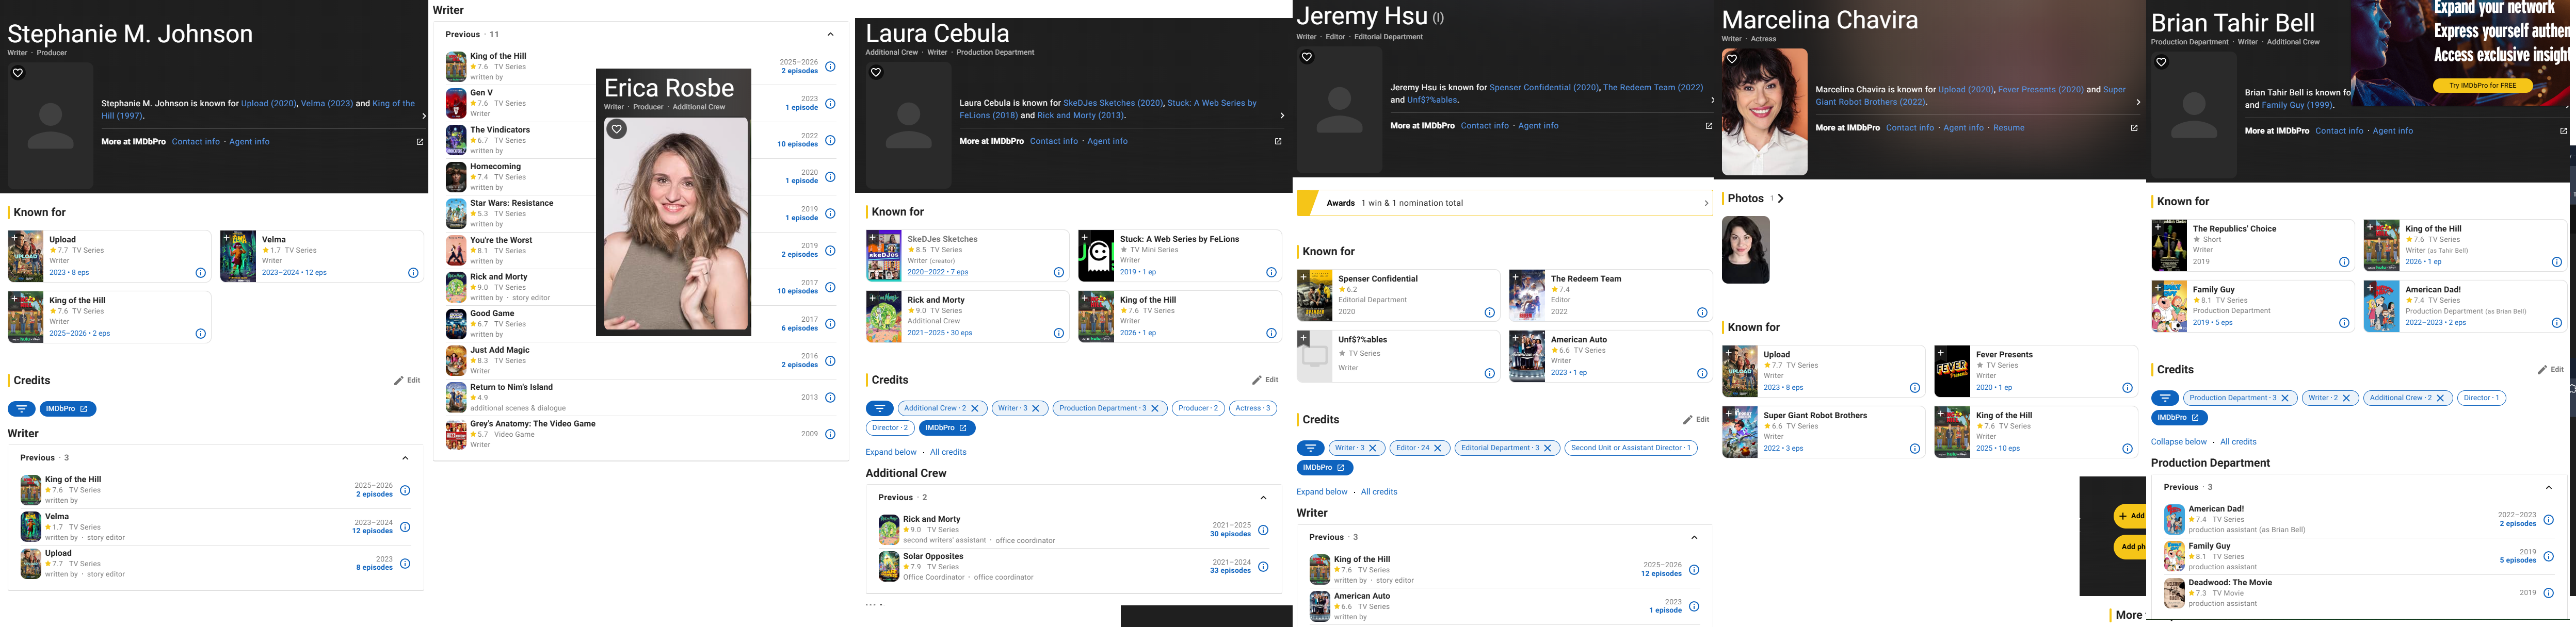Open Marcelina Chavira's photo thumbnail under Photos
This screenshot has width=2576, height=627.
coord(1745,250)
